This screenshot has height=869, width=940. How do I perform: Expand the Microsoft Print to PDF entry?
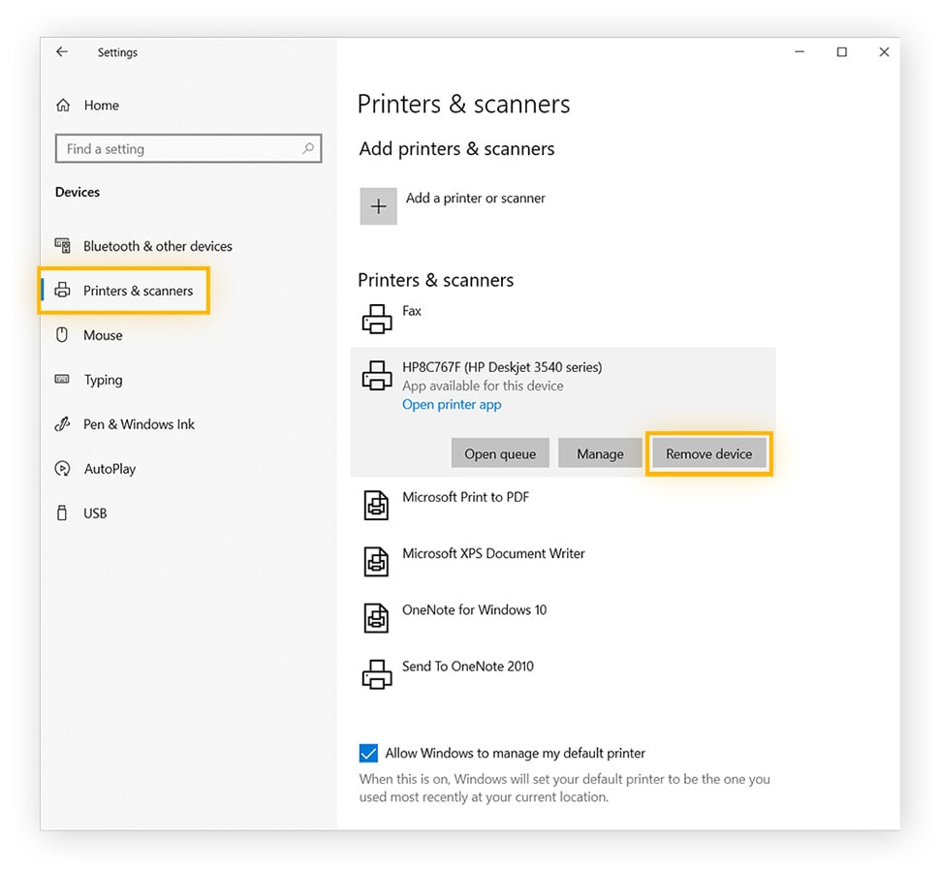click(x=466, y=504)
